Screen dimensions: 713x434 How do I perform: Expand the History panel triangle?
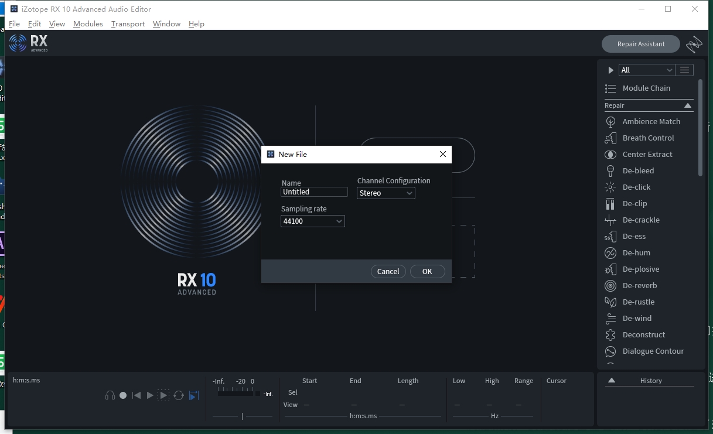(x=611, y=380)
